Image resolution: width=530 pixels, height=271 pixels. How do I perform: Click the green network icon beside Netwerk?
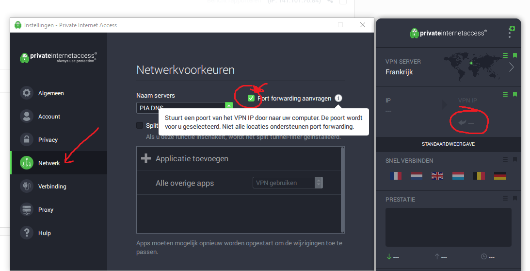pos(27,163)
